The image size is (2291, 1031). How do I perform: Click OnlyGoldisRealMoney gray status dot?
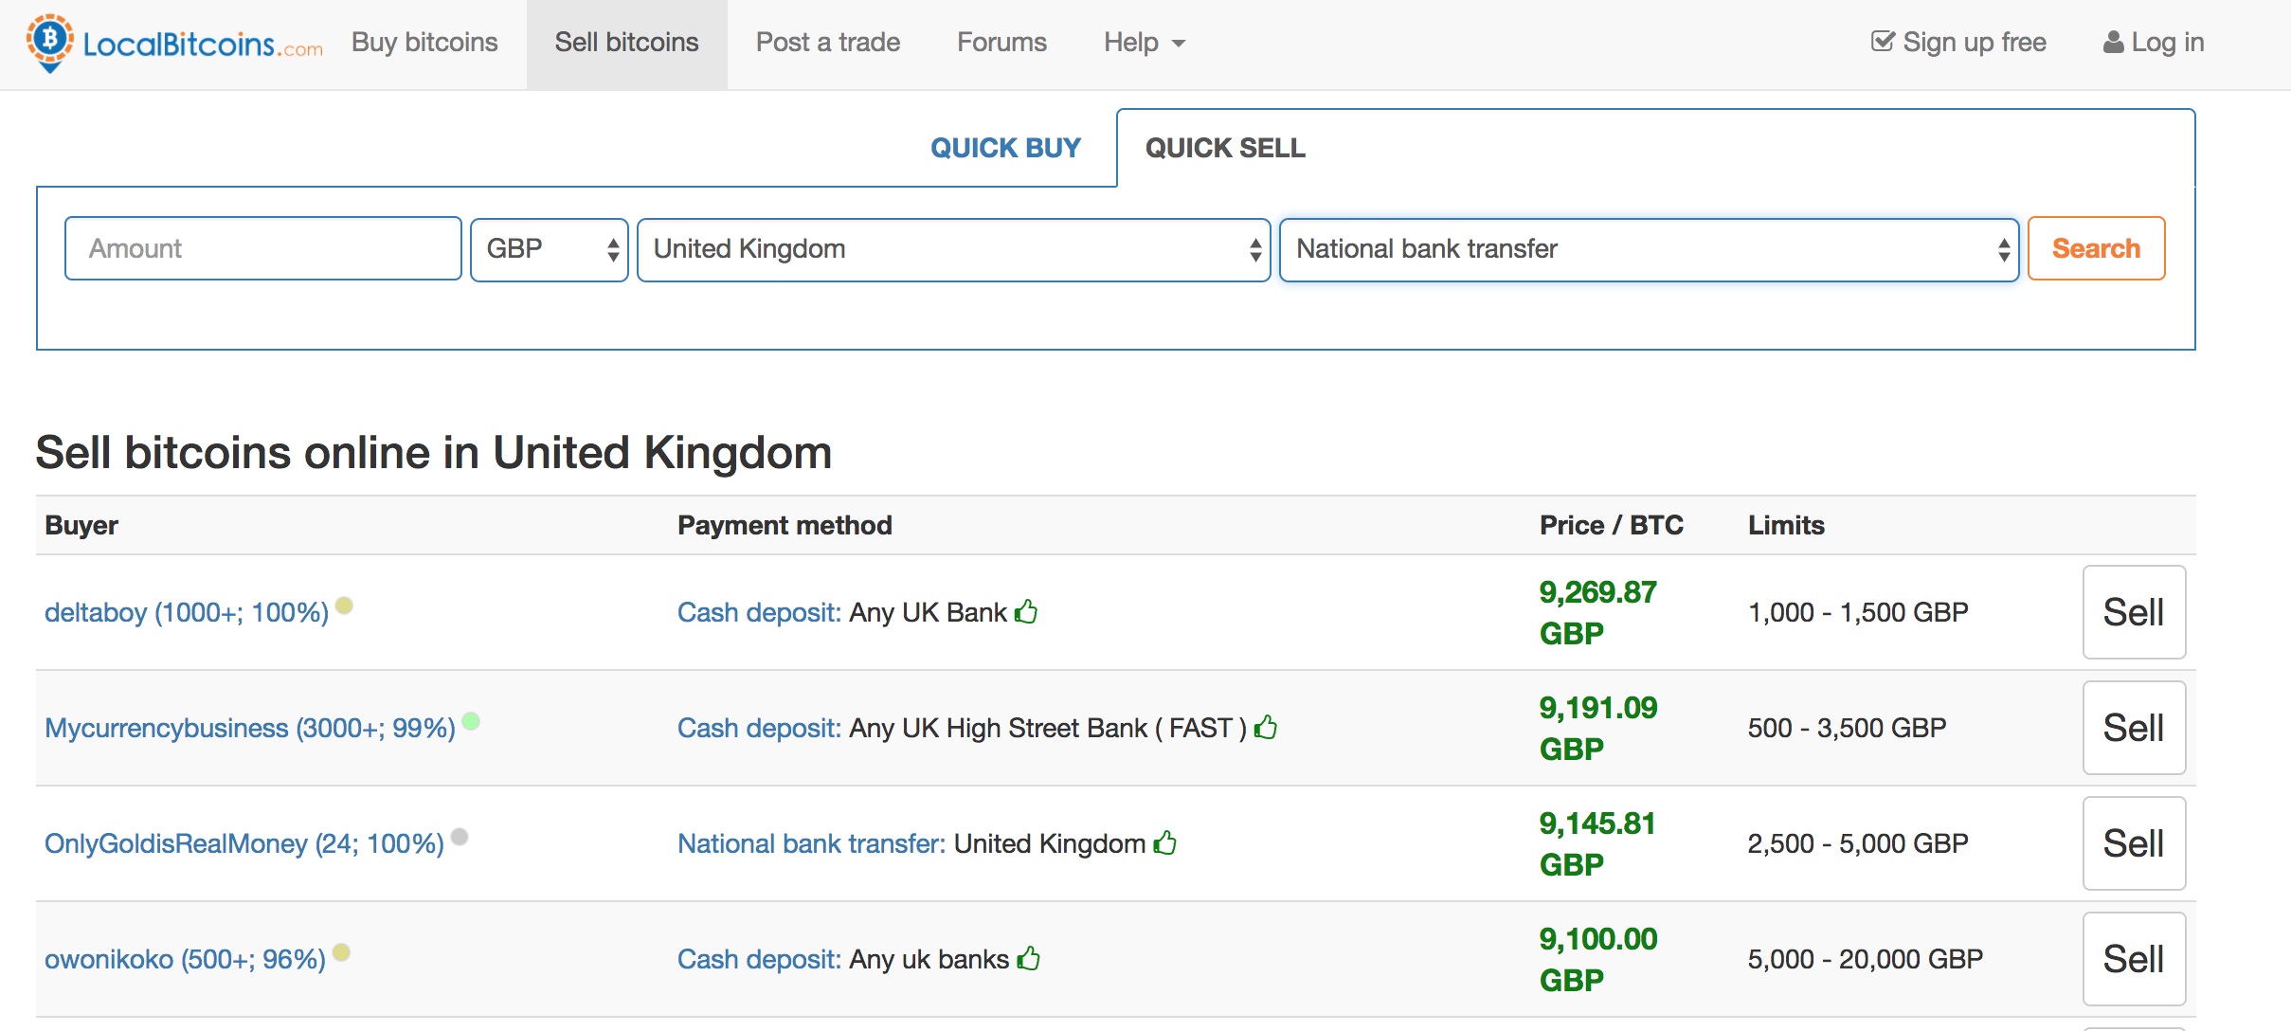pos(460,837)
